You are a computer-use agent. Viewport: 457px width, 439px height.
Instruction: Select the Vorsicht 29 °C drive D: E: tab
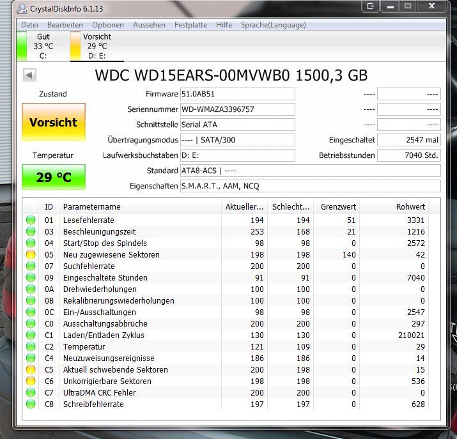tap(97, 46)
